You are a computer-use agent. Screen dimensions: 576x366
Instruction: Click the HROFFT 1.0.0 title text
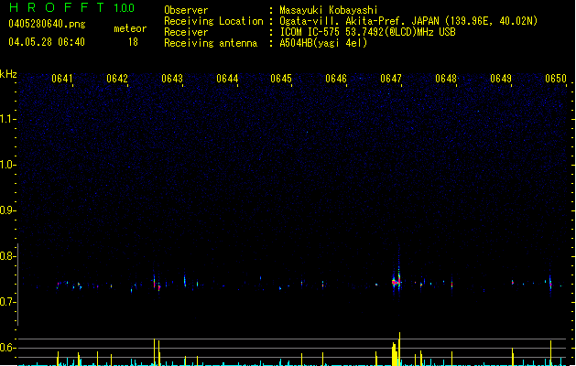[x=72, y=7]
